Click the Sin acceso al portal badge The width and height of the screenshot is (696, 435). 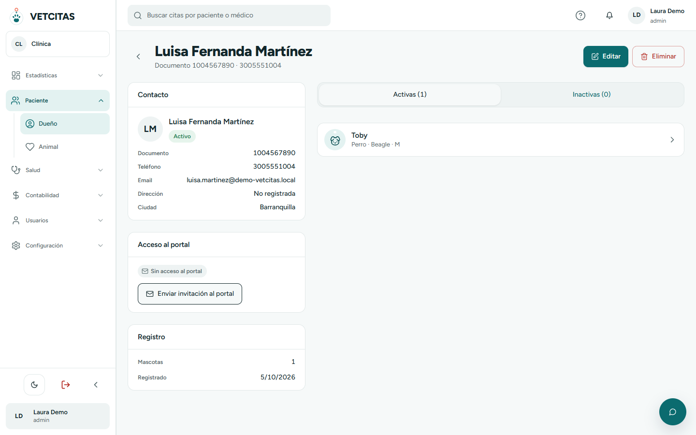172,271
